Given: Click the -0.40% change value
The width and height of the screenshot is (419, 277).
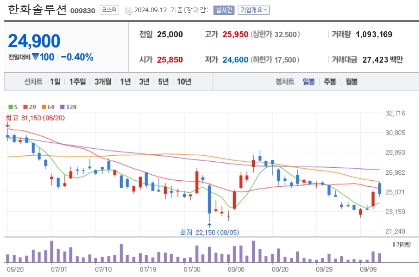Looking at the screenshot, I should coord(77,57).
